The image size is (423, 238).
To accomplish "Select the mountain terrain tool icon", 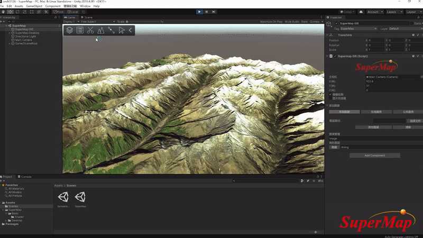I will click(x=100, y=31).
